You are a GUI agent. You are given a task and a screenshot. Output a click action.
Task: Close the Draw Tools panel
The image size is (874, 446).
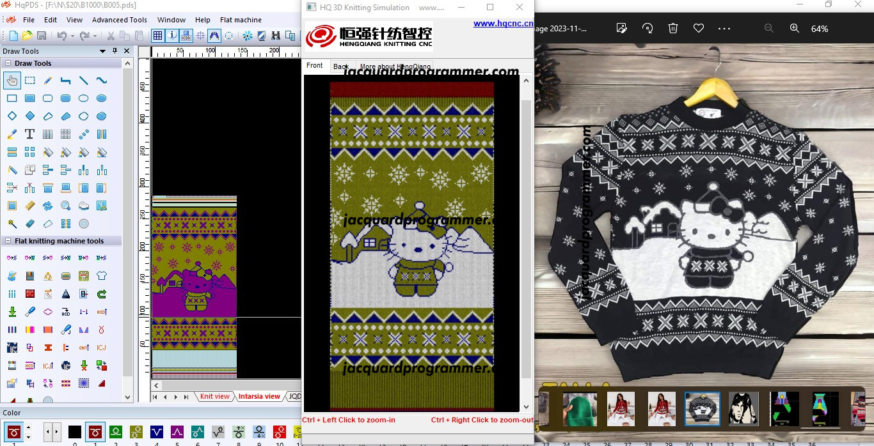(x=127, y=51)
